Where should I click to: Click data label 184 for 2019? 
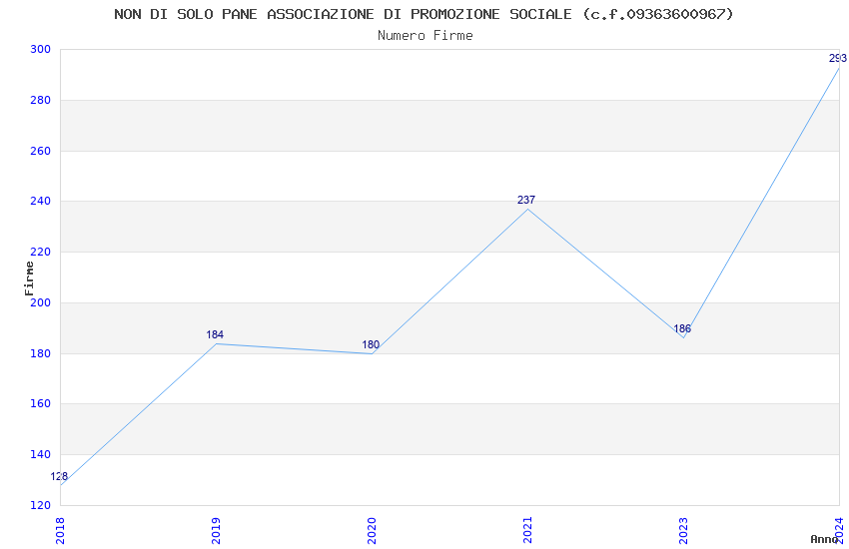click(x=215, y=334)
